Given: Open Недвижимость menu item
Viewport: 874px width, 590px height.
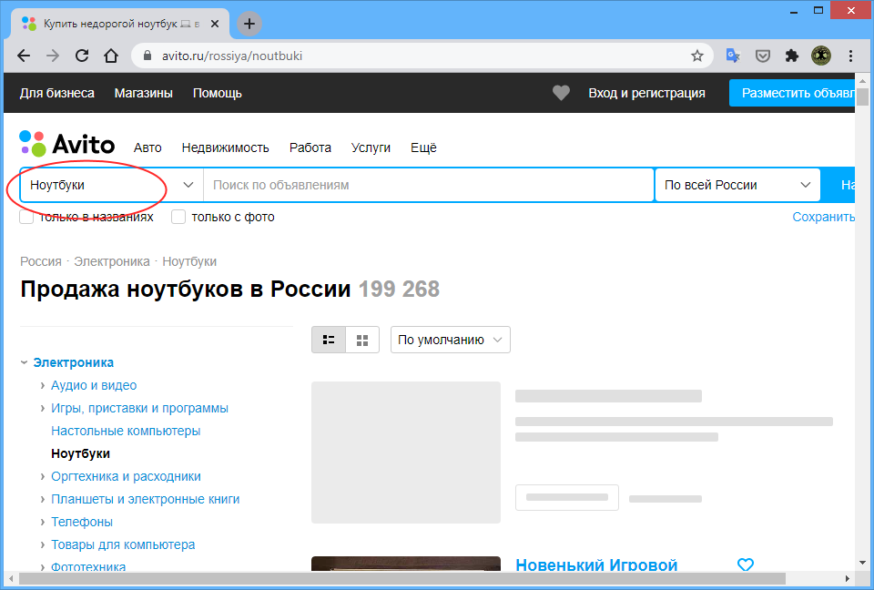Looking at the screenshot, I should point(225,147).
